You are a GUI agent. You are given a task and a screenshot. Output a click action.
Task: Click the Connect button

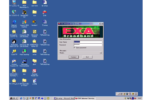pyautogui.click(x=73, y=57)
